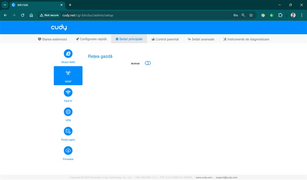Click the Cudy logo
Viewport: 307px width, 180px height.
59,28
